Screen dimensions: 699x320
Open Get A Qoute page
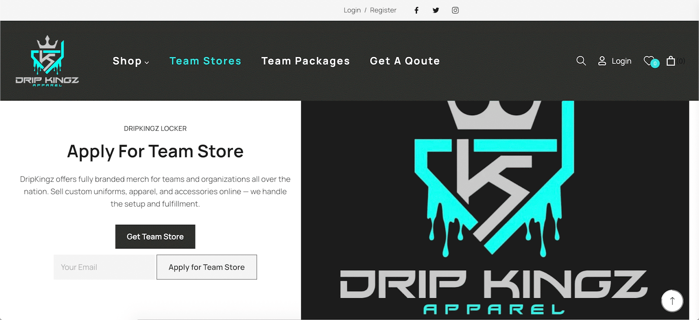405,61
